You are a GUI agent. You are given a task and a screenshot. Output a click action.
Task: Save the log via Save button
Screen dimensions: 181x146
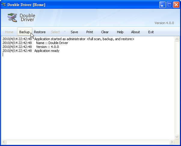tap(74, 32)
